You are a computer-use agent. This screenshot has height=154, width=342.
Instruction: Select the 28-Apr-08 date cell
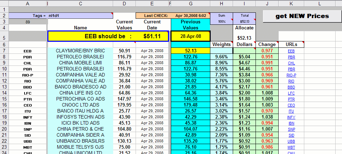[x=191, y=36]
